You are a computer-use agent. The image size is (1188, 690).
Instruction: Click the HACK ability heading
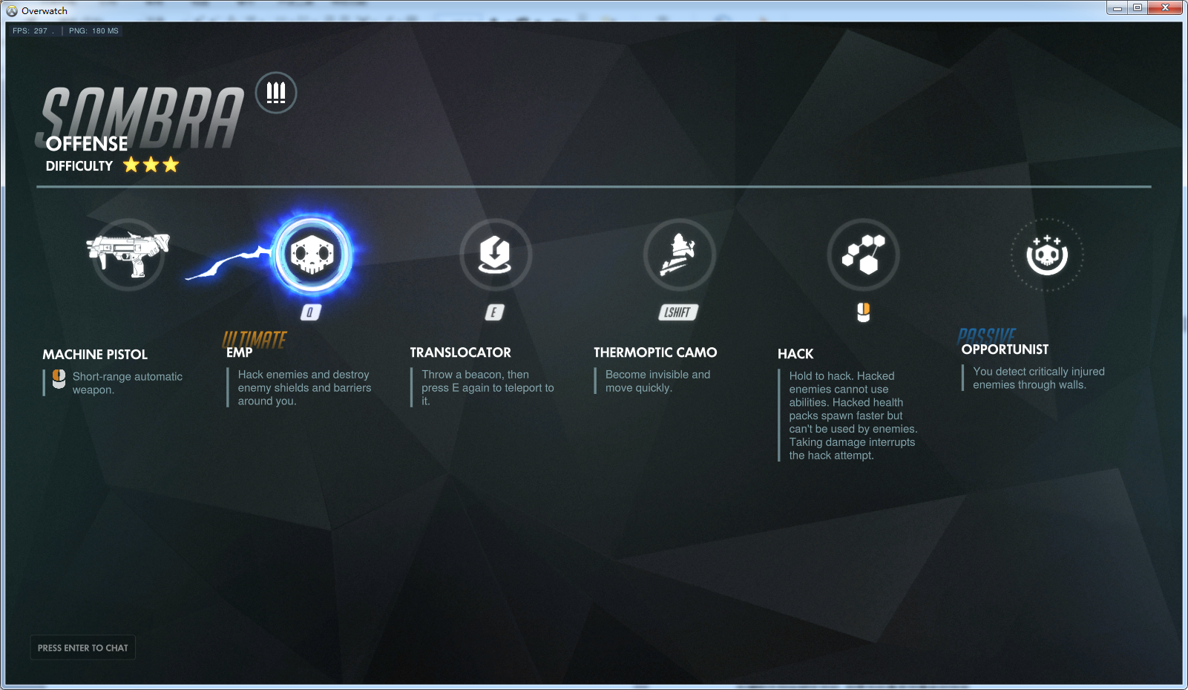[x=795, y=354]
